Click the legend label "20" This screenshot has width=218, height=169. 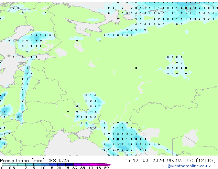tap(59, 168)
